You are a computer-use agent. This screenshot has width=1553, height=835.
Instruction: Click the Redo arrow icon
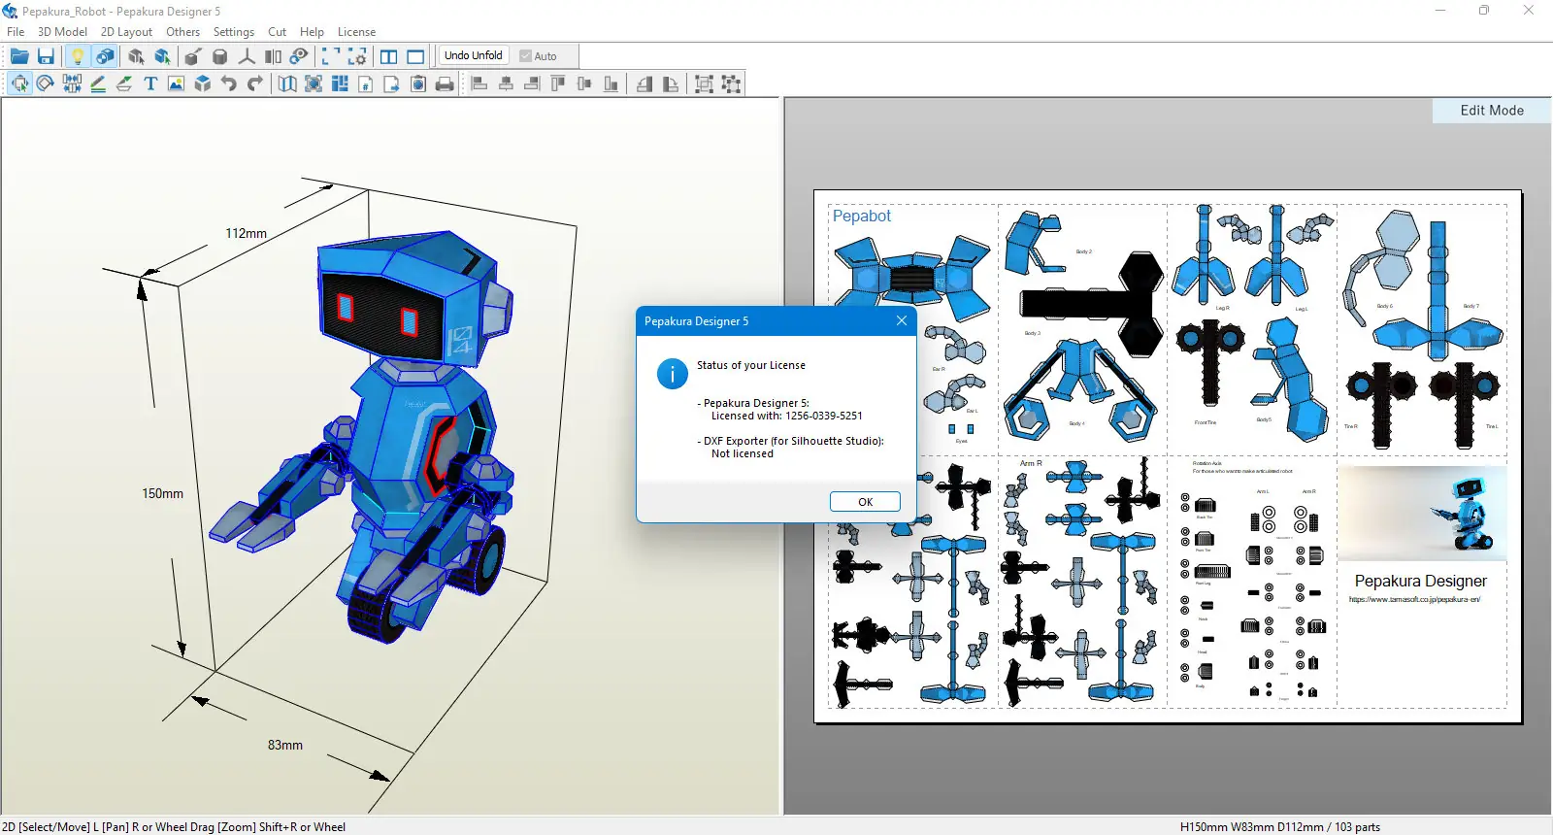pos(254,83)
